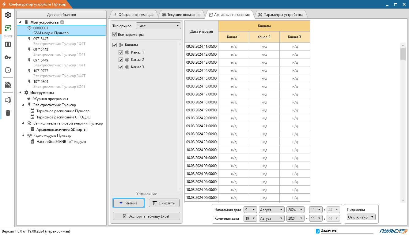This screenshot has width=409, height=235.
Task: Uncheck the Канал 3 checkbox
Action: coord(121,67)
